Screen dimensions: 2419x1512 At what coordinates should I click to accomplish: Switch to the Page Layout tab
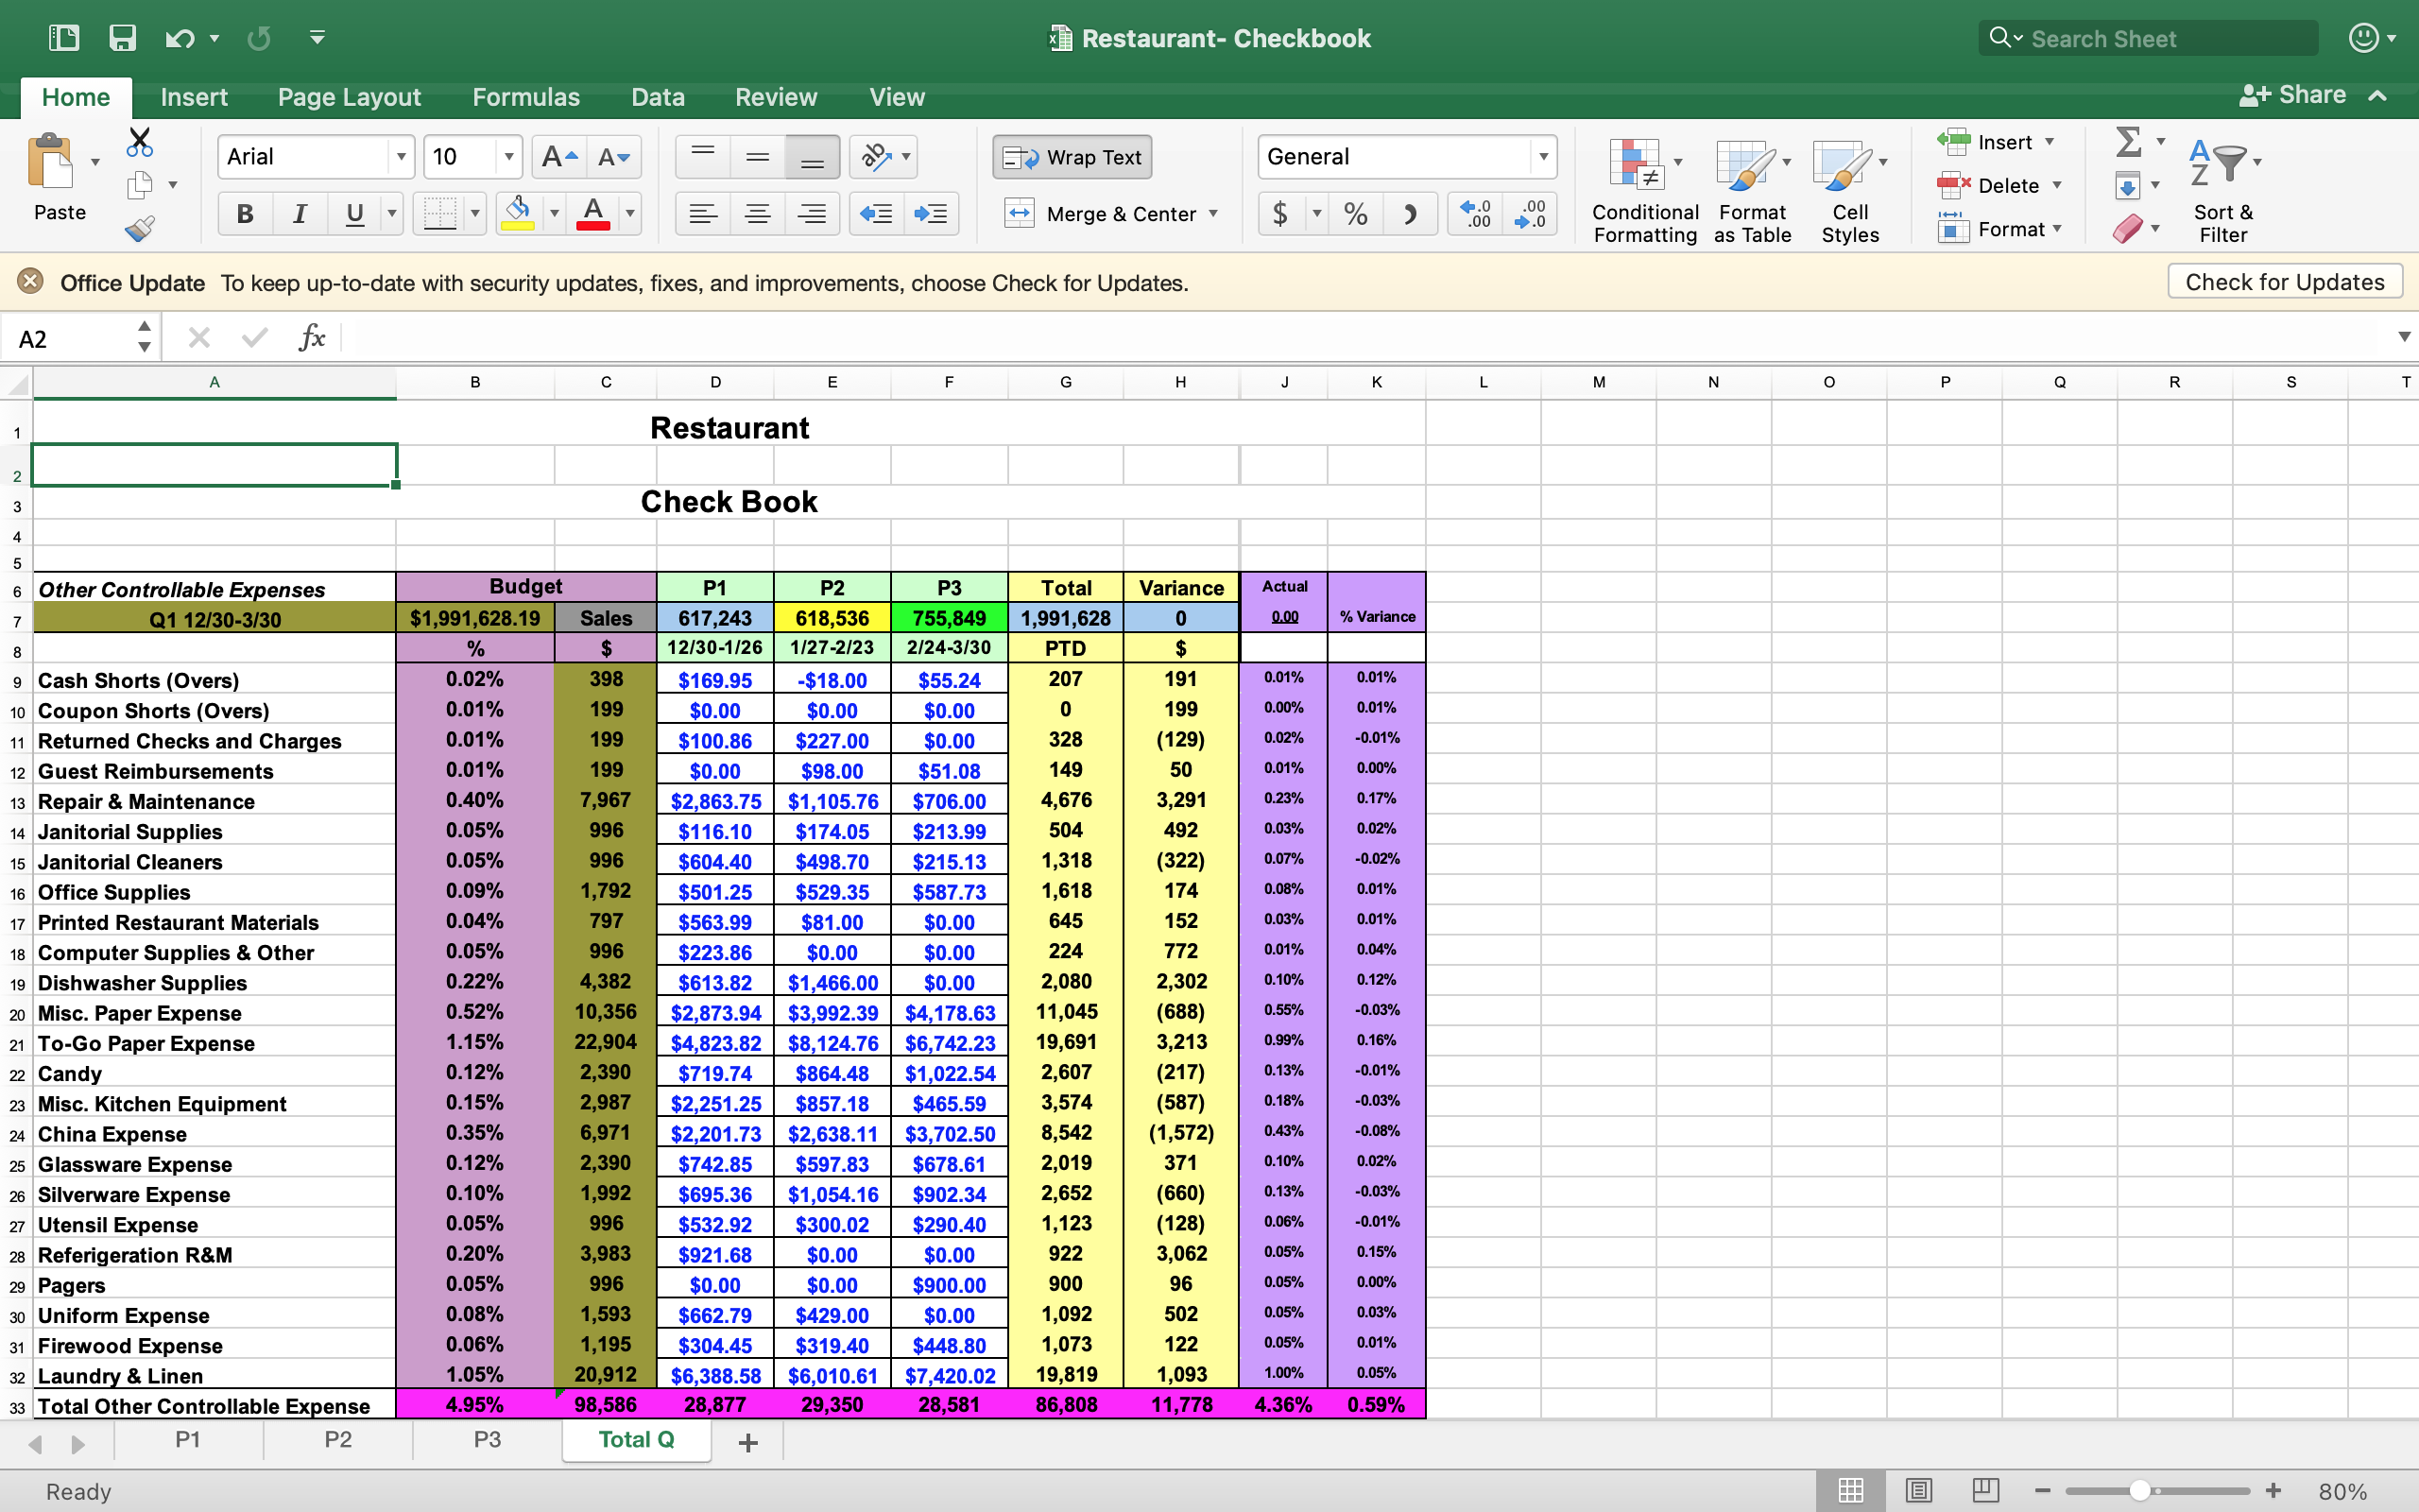pyautogui.click(x=349, y=97)
